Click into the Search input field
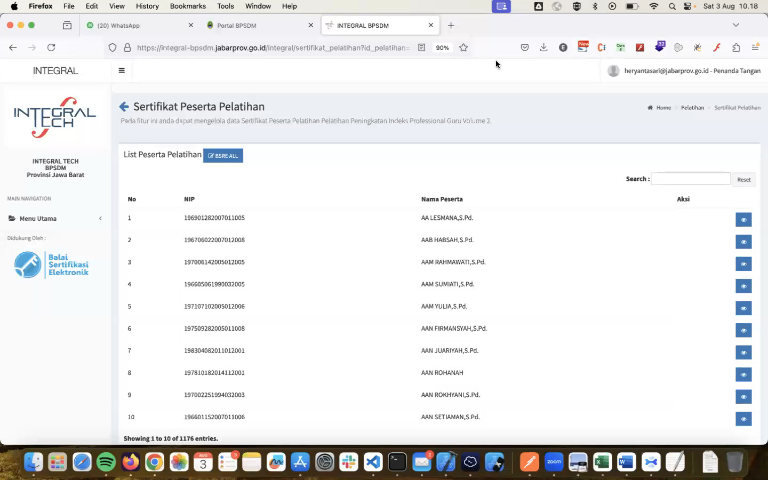The image size is (768, 480). tap(690, 179)
